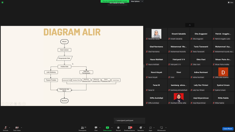The height and width of the screenshot is (132, 235).
Task: Expand Apps options arrow
Action: click(x=154, y=128)
